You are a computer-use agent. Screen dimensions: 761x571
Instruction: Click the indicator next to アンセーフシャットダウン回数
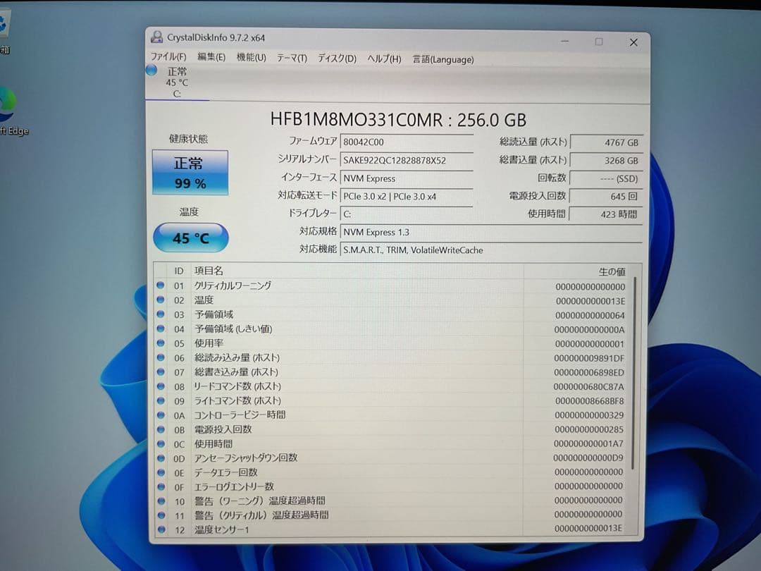click(x=162, y=458)
